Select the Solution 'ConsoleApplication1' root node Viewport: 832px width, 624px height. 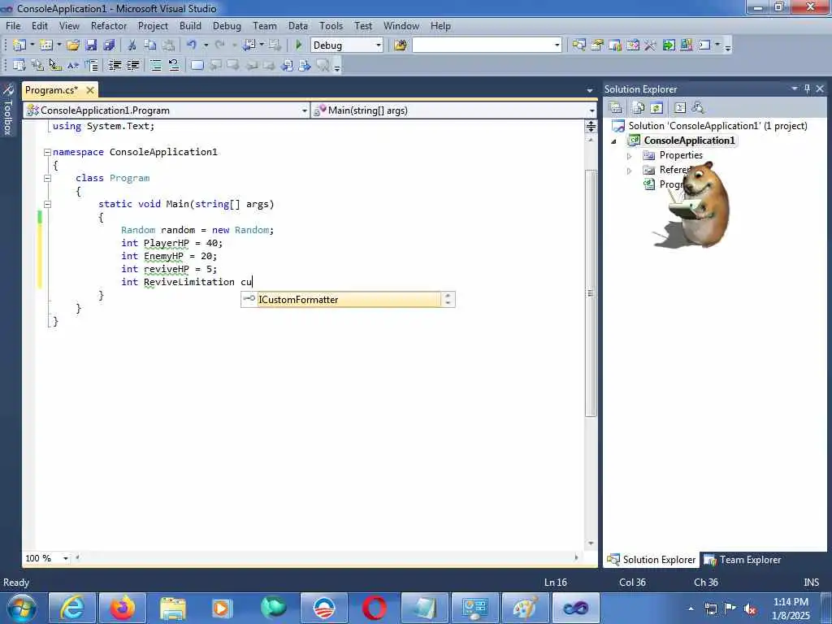(717, 126)
